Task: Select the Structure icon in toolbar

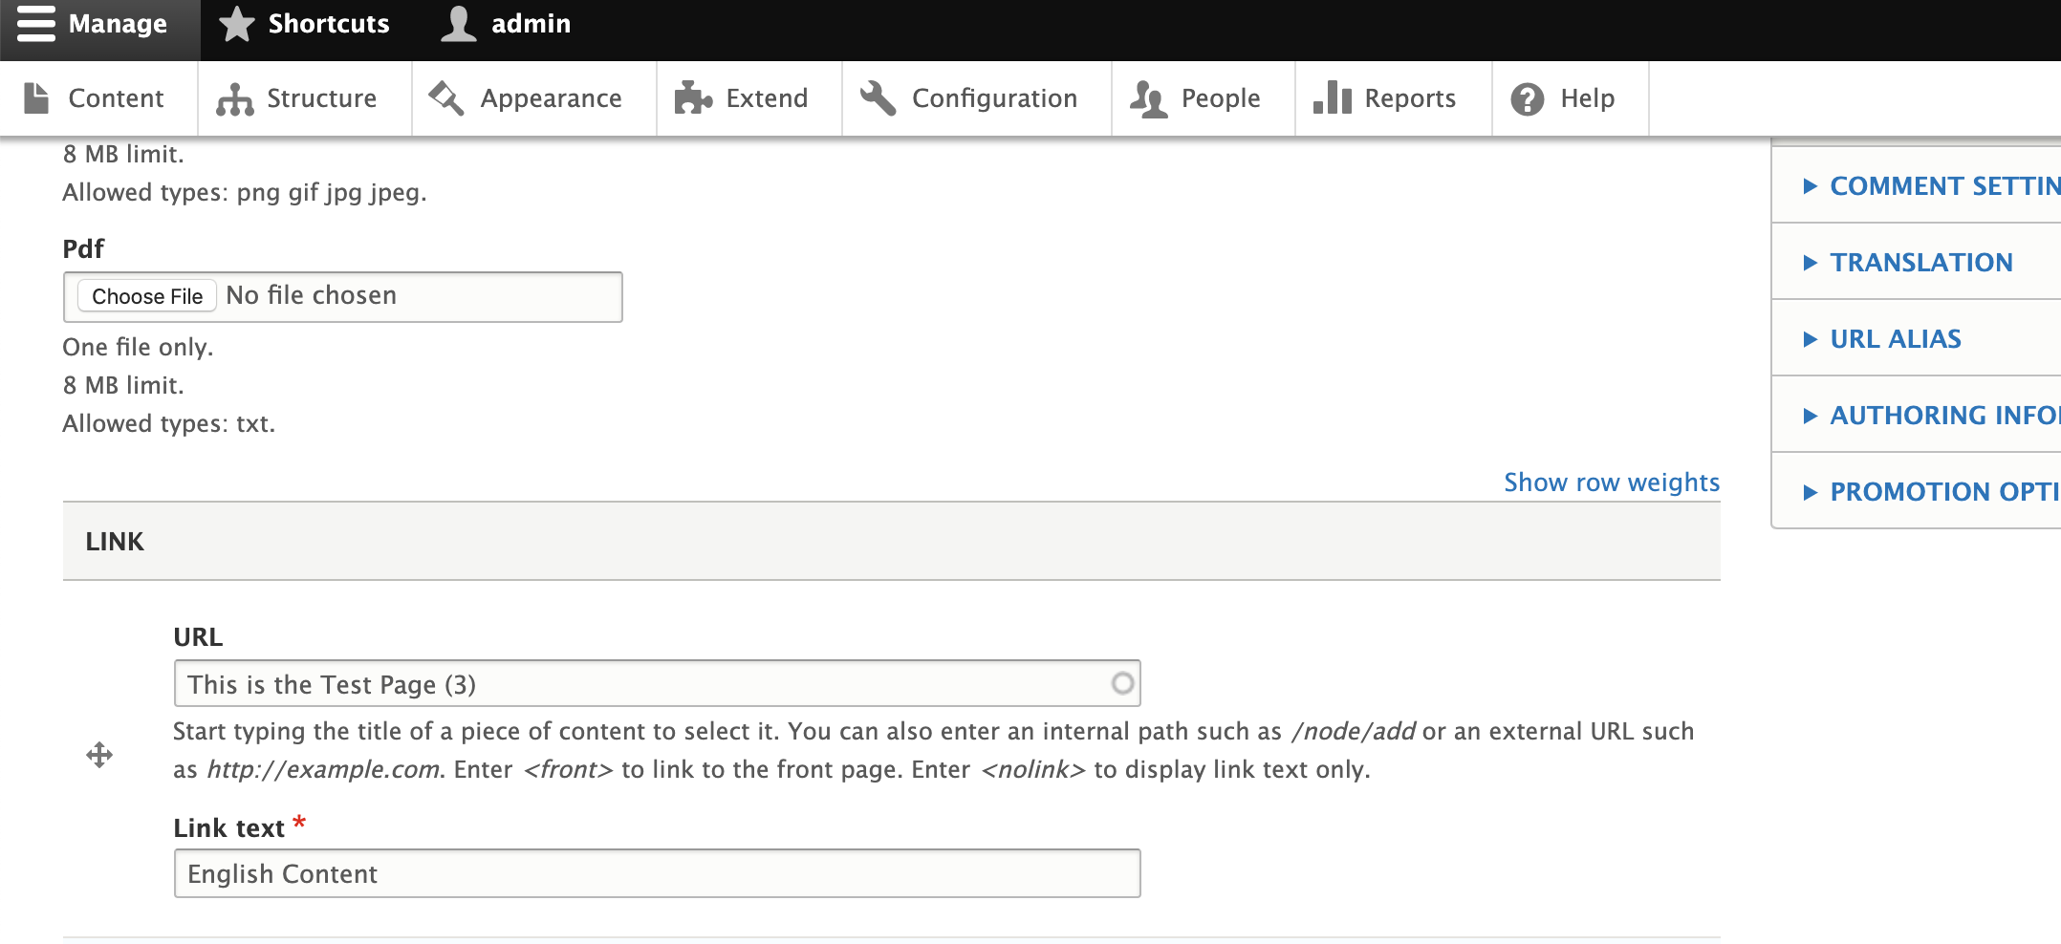Action: pyautogui.click(x=234, y=98)
